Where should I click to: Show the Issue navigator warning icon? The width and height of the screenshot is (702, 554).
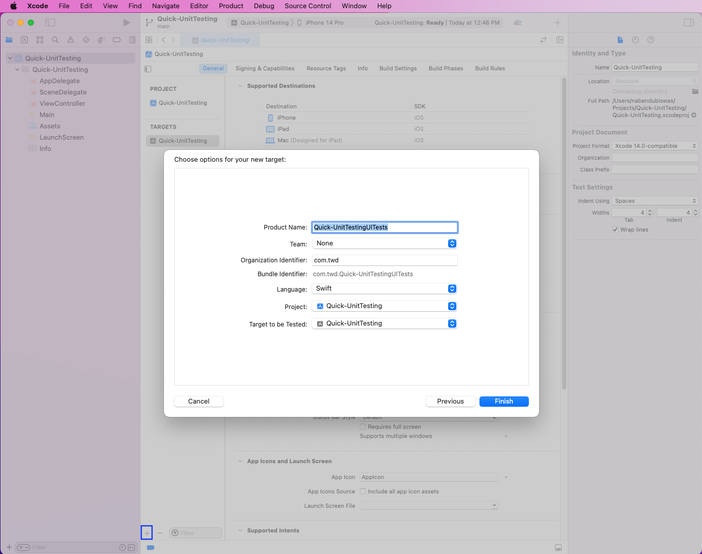coord(70,40)
